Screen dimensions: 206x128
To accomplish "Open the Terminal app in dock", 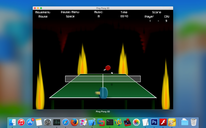I will coord(110,122).
